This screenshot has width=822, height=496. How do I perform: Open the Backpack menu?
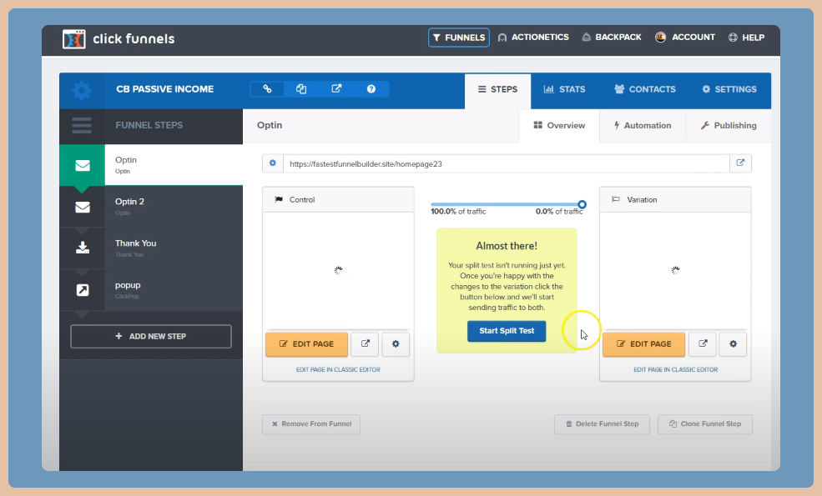(611, 38)
